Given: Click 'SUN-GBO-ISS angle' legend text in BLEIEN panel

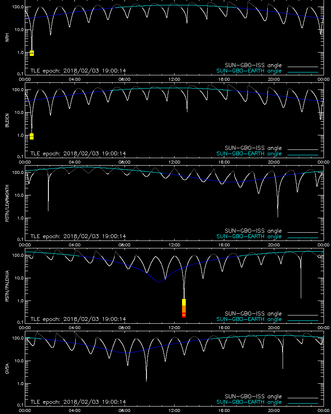Looking at the screenshot, I should point(253,148).
